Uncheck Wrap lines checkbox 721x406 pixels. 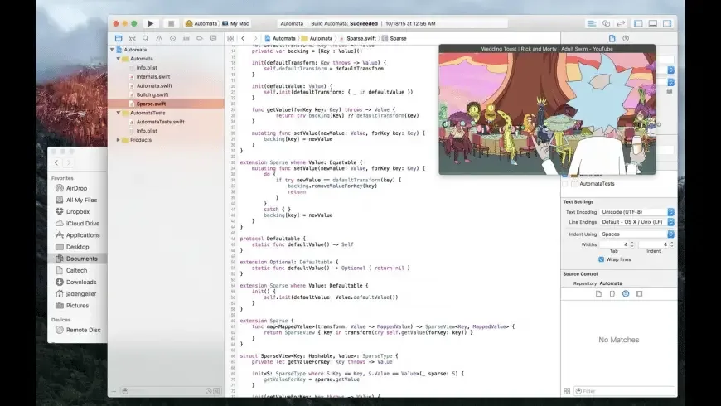point(601,259)
